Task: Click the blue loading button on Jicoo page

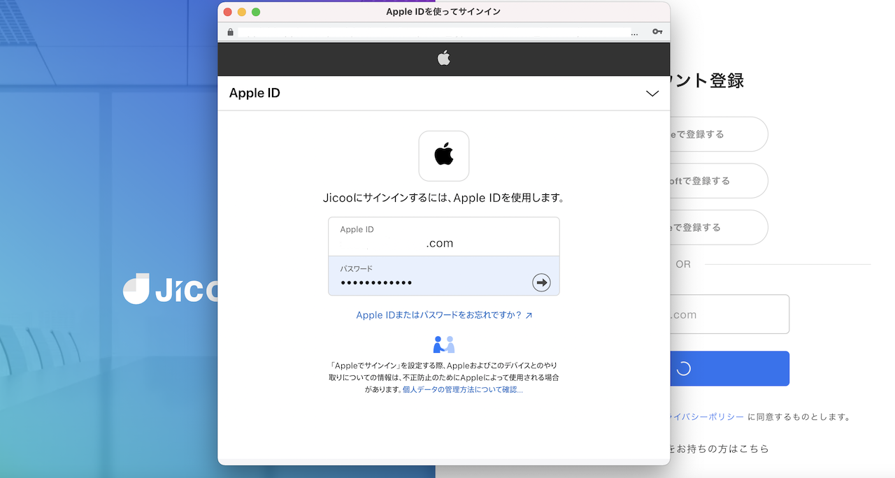Action: tap(729, 368)
